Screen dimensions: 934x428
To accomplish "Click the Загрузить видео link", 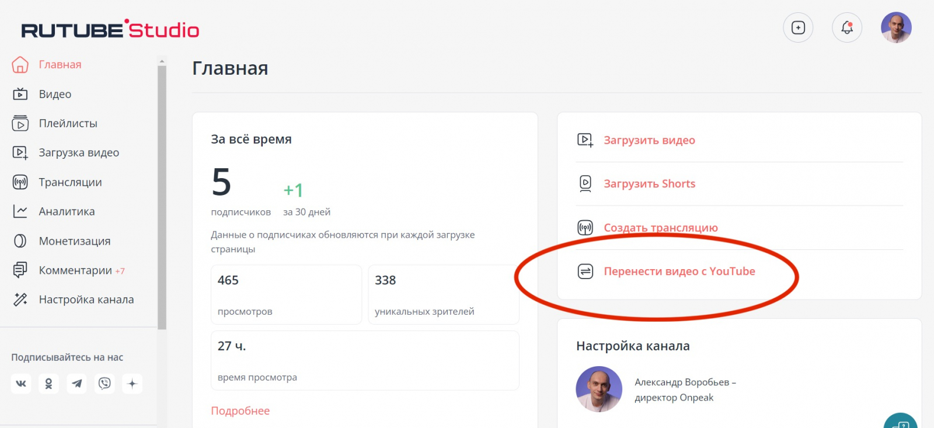I will click(x=649, y=140).
